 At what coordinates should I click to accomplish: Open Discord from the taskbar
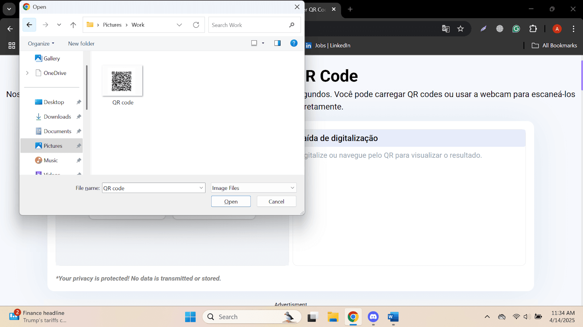click(x=373, y=317)
